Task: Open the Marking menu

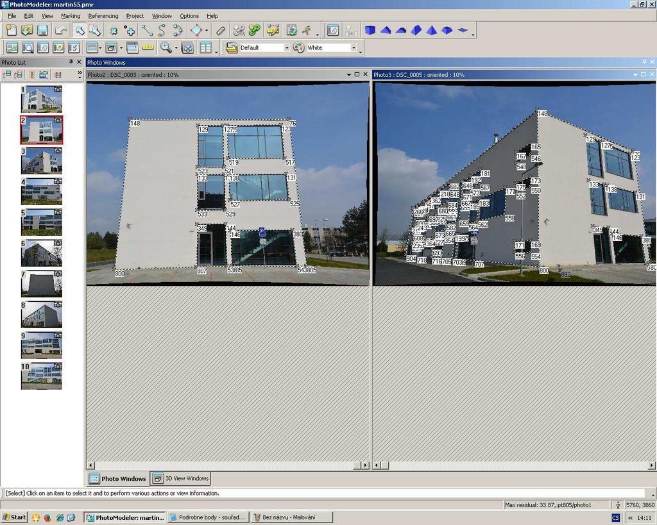Action: tap(71, 16)
